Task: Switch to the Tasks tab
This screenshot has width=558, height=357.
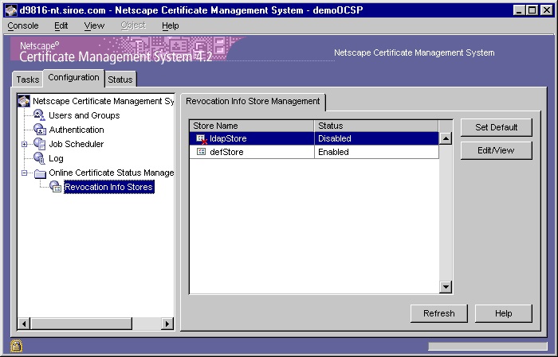Action: click(x=27, y=80)
